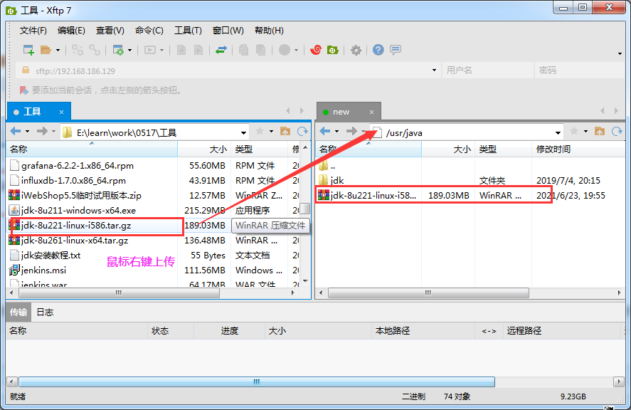The image size is (631, 410).
Task: Click the toolbar overflow arrow at far right
Action: (620, 53)
